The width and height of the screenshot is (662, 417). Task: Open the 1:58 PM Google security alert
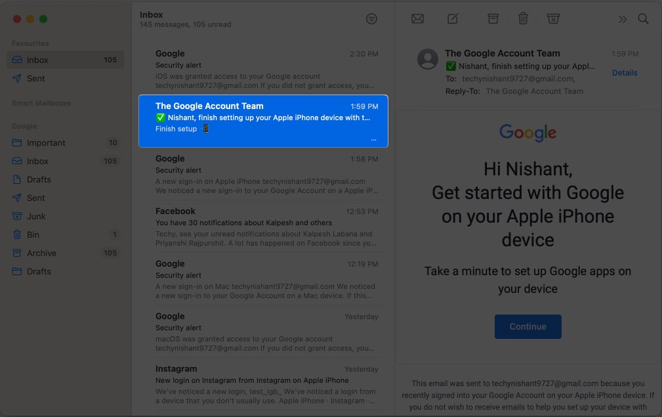click(264, 174)
